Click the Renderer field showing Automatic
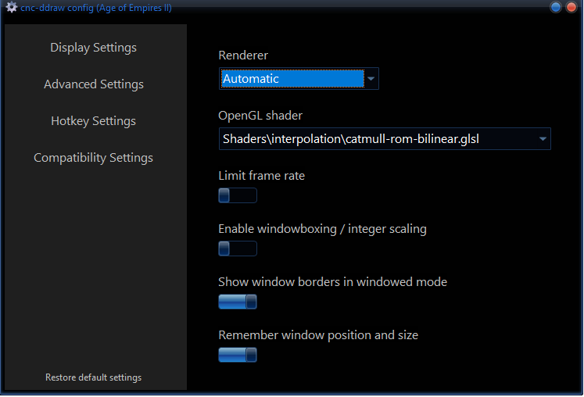 (292, 78)
